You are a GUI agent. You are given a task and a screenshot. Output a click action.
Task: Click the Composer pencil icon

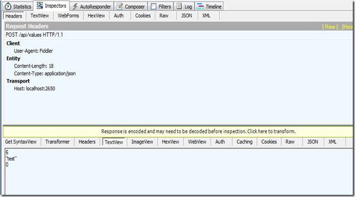pos(119,7)
